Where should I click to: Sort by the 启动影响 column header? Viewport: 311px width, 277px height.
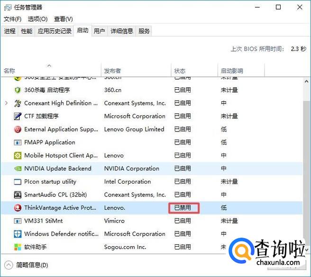point(241,70)
